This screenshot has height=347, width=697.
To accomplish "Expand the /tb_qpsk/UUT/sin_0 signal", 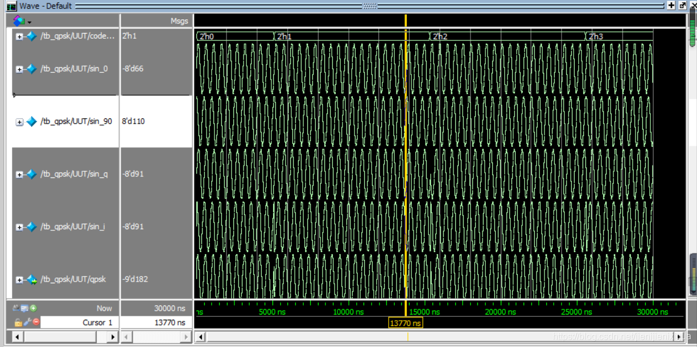I will coord(19,69).
